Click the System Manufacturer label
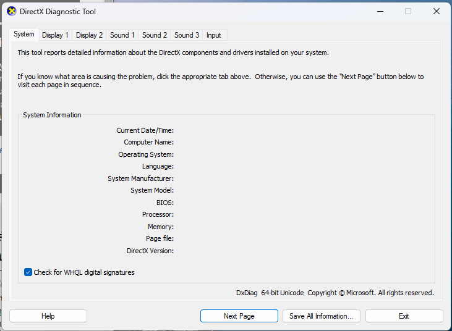Screen dimensions: 452x331 tap(141, 178)
